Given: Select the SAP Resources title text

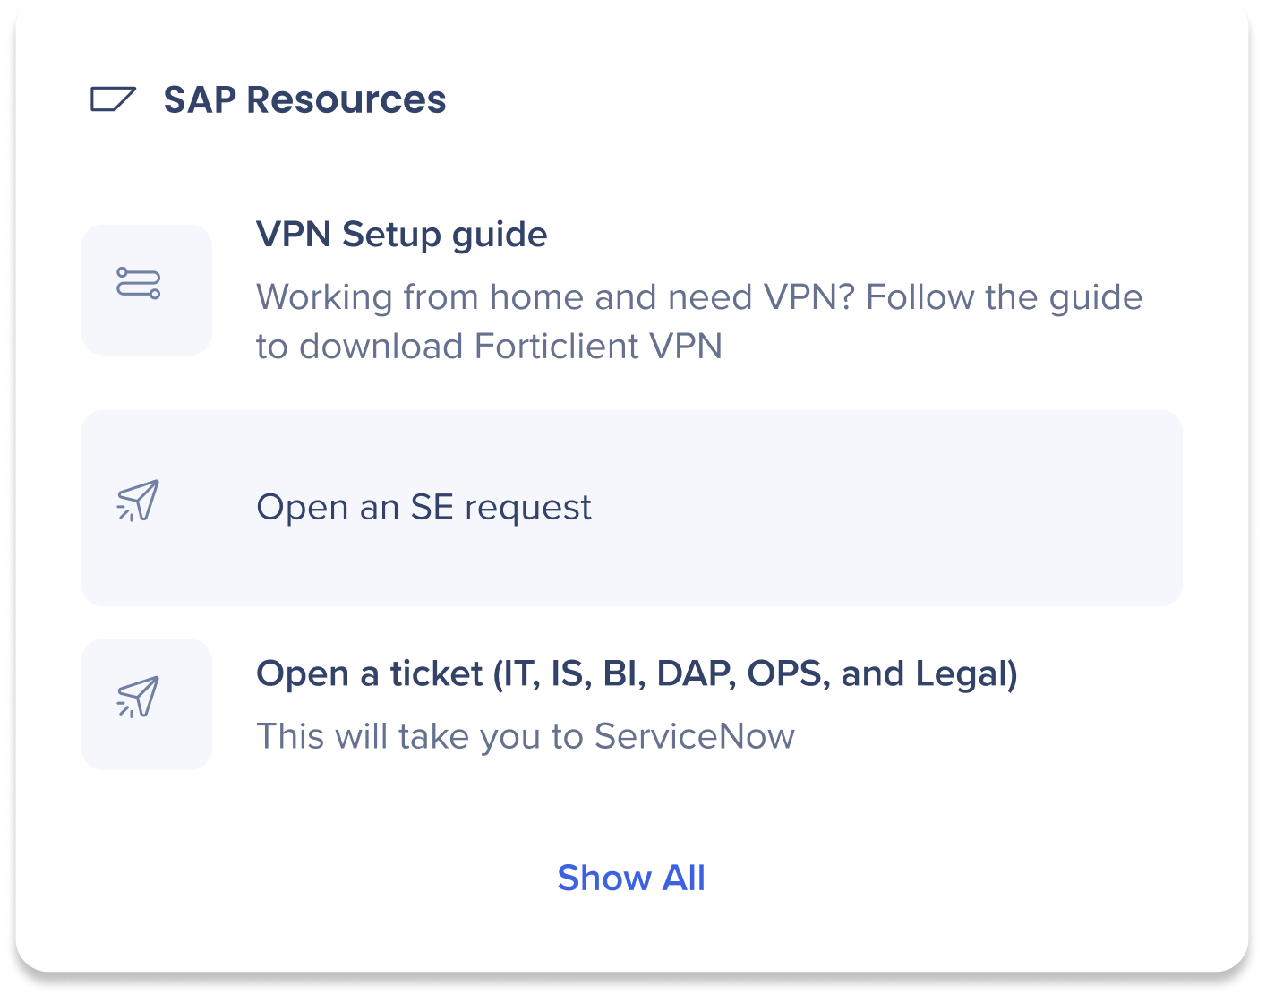Looking at the screenshot, I should click(305, 99).
